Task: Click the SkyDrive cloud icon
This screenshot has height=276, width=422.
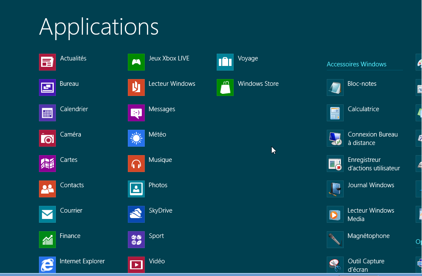Action: 136,214
